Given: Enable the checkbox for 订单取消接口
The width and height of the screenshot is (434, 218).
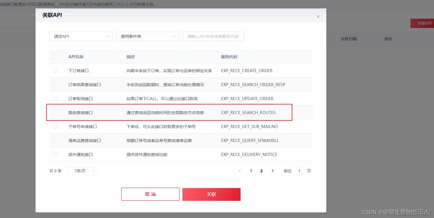Looking at the screenshot, I should [x=56, y=98].
